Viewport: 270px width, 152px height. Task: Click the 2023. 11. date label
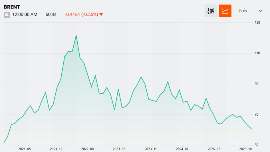point(151,149)
